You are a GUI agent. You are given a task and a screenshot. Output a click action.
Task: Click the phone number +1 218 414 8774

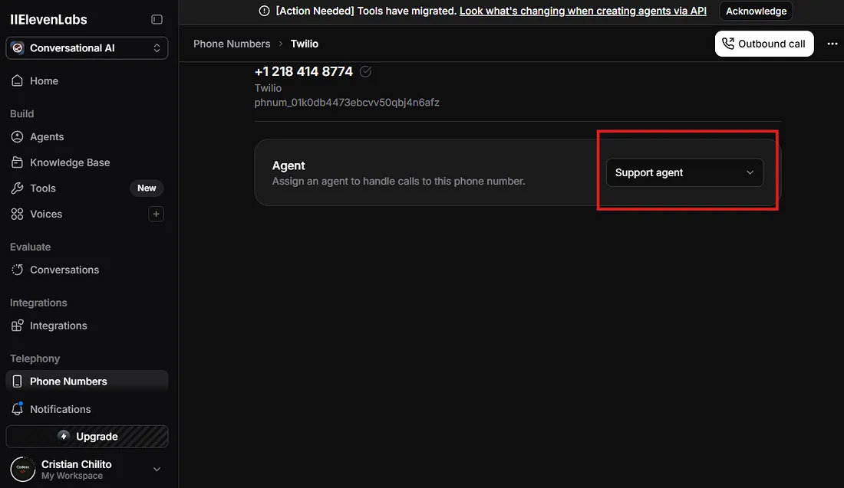[304, 71]
